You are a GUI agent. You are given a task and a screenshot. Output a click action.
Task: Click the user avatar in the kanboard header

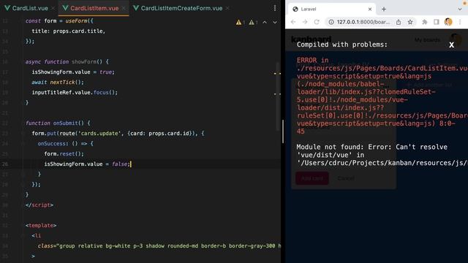coord(456,39)
